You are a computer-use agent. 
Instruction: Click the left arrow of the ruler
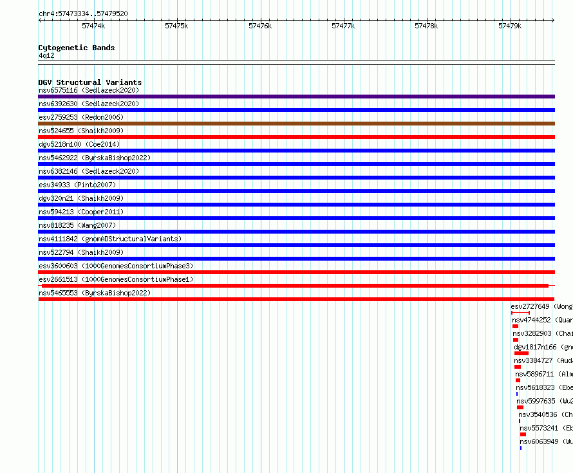point(40,20)
